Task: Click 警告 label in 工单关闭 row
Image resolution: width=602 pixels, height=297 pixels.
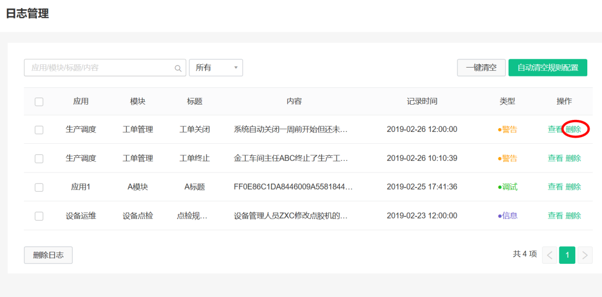Action: 507,130
